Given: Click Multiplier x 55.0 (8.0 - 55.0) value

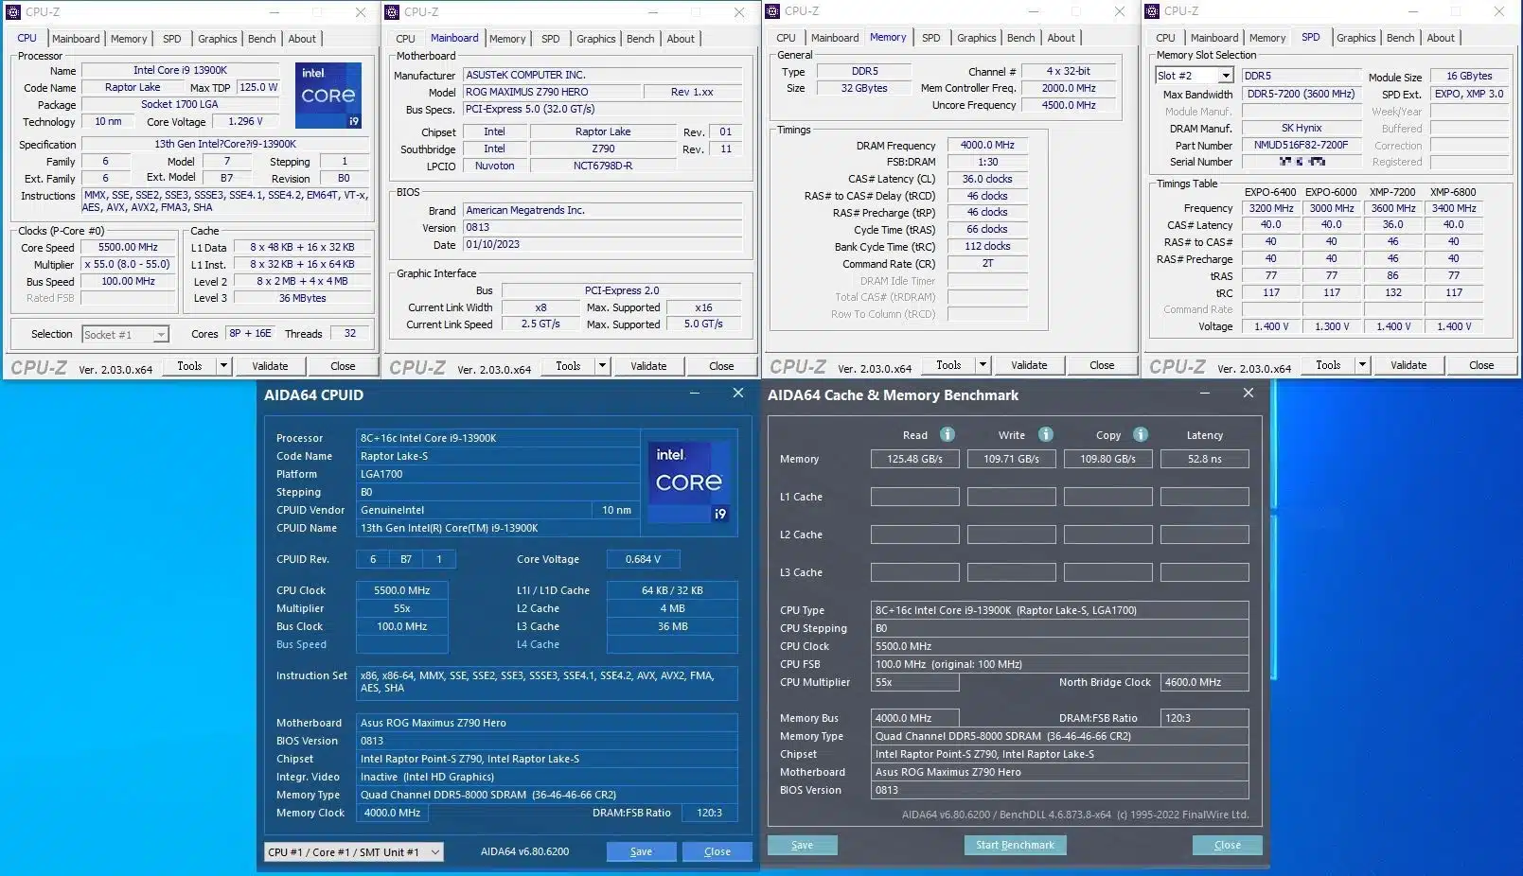Looking at the screenshot, I should (x=128, y=264).
